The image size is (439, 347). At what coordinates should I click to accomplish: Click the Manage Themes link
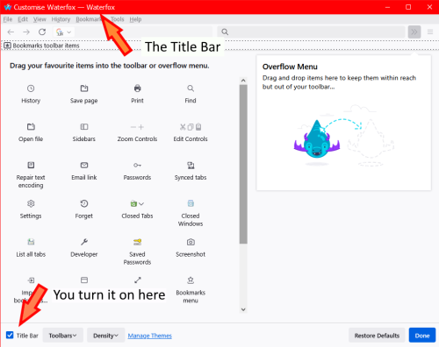(x=150, y=336)
